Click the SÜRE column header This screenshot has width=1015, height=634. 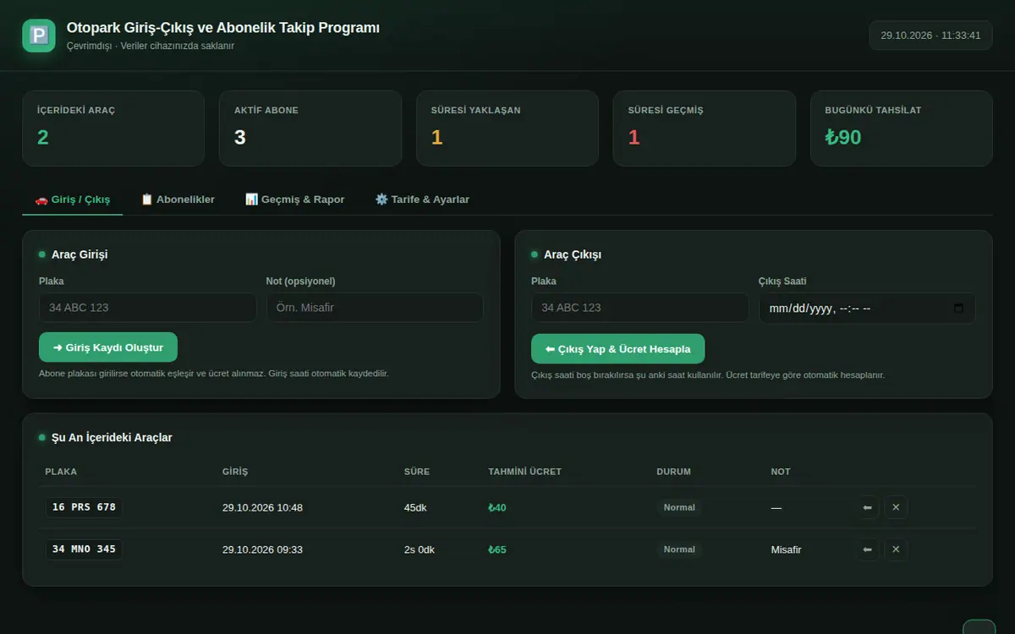coord(417,472)
